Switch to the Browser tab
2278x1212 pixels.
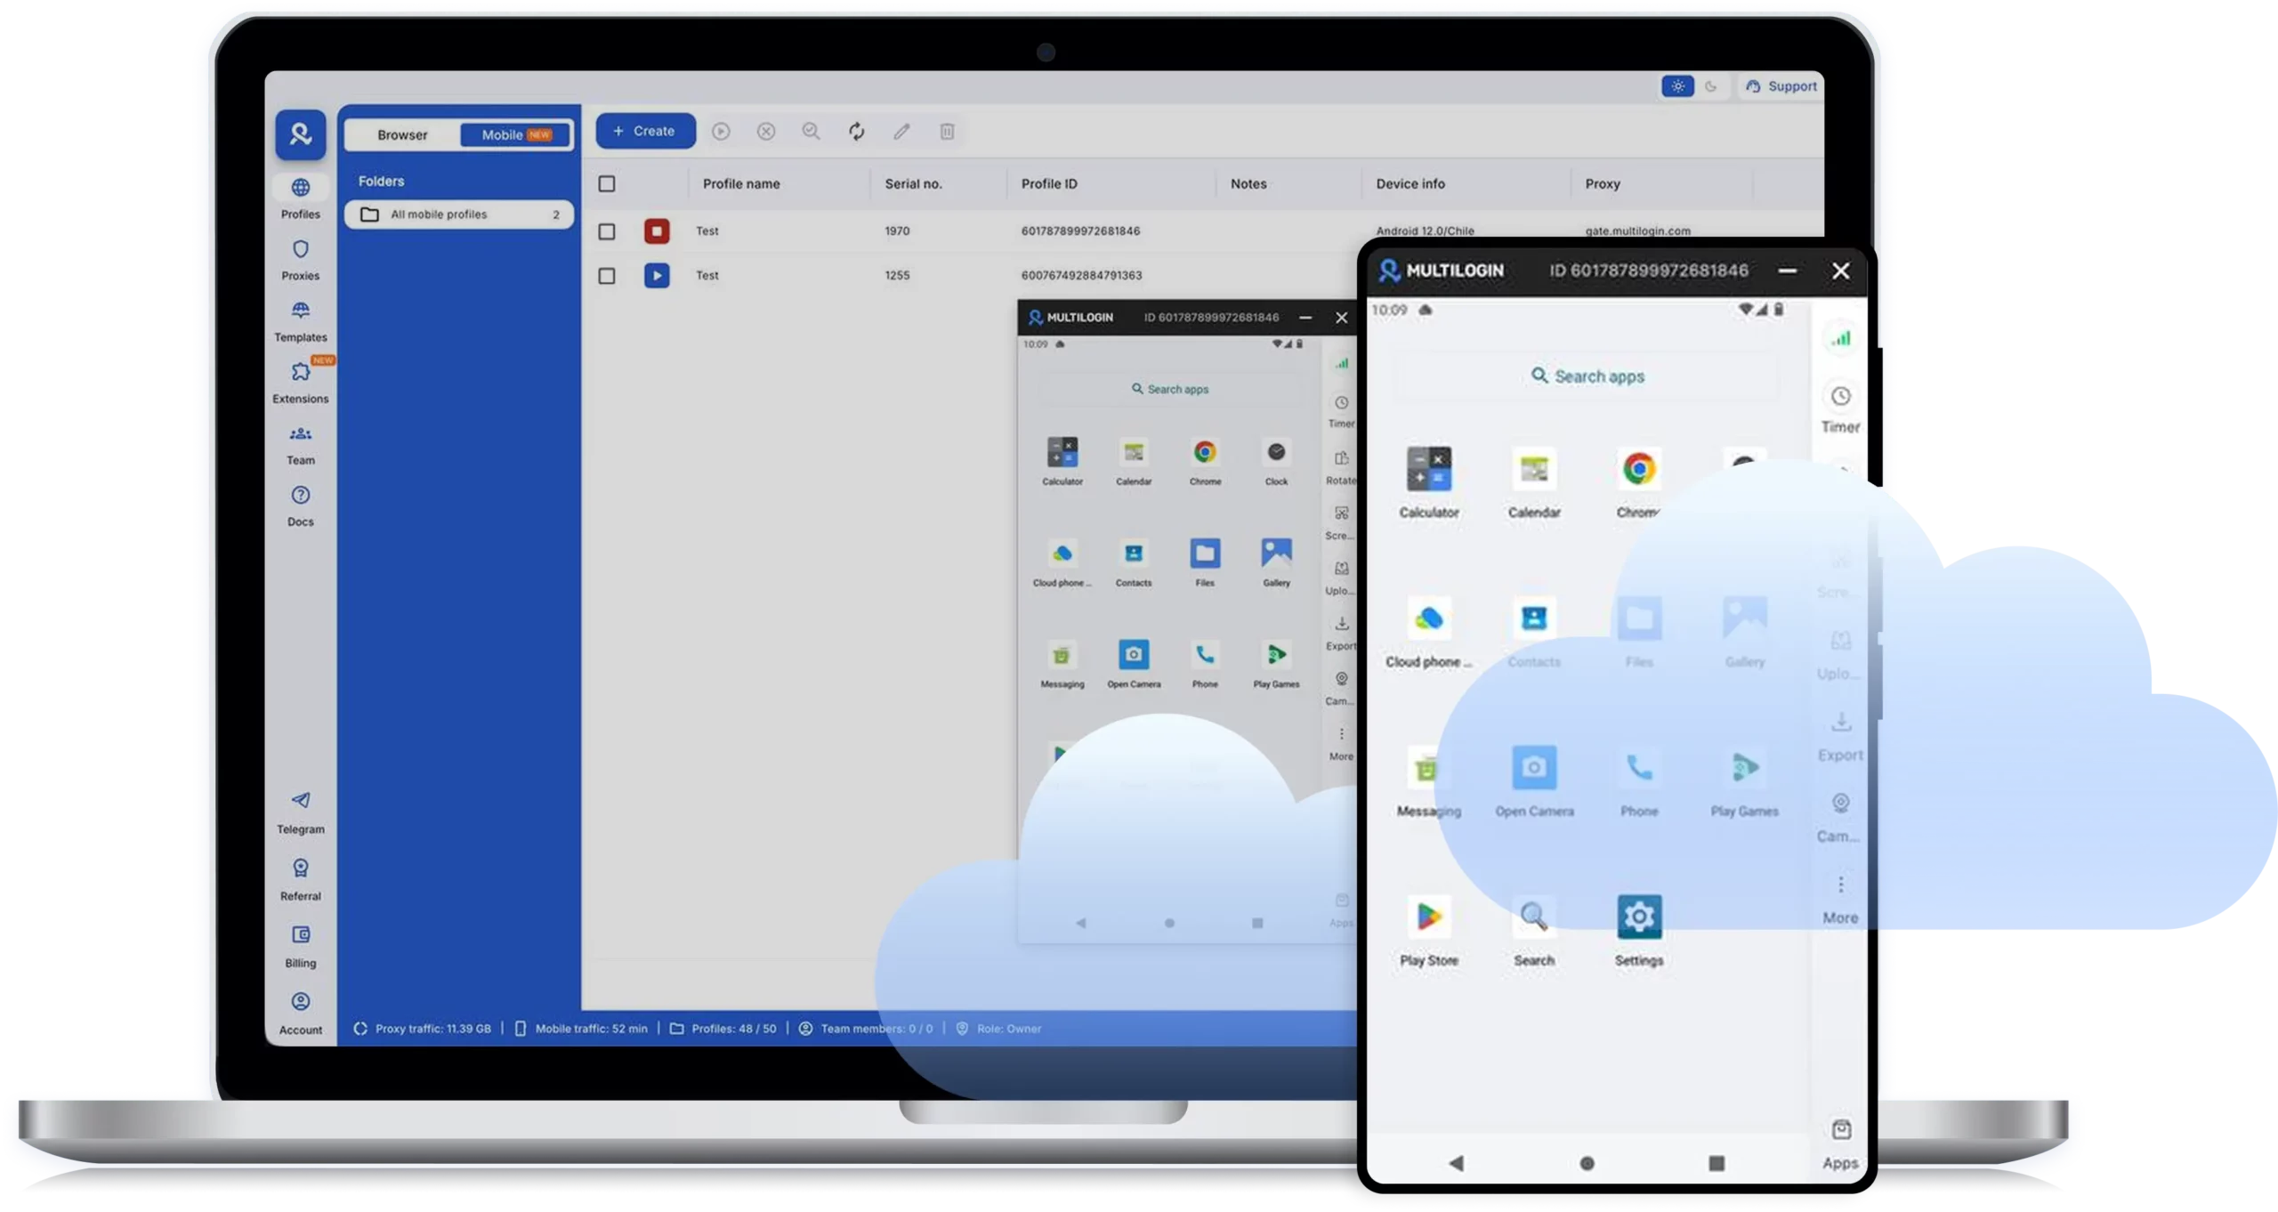point(402,134)
